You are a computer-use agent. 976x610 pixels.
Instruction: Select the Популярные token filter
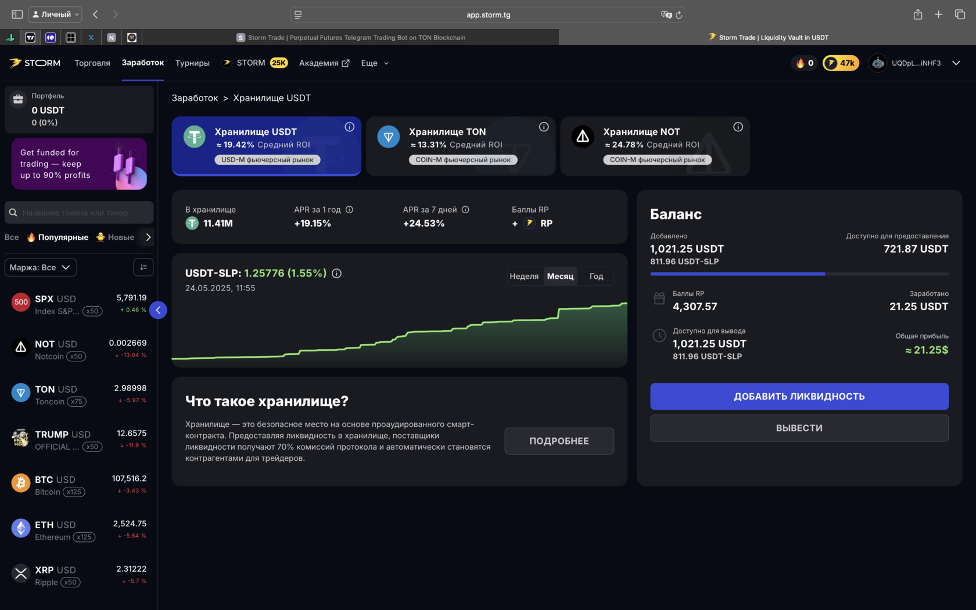point(58,237)
